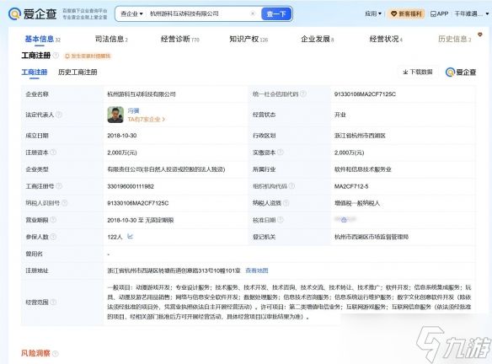Click the founding date 2018-10-30
This screenshot has height=364, width=492.
tap(122, 136)
